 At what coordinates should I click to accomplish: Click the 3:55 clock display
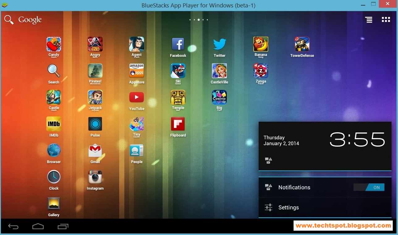(x=358, y=140)
